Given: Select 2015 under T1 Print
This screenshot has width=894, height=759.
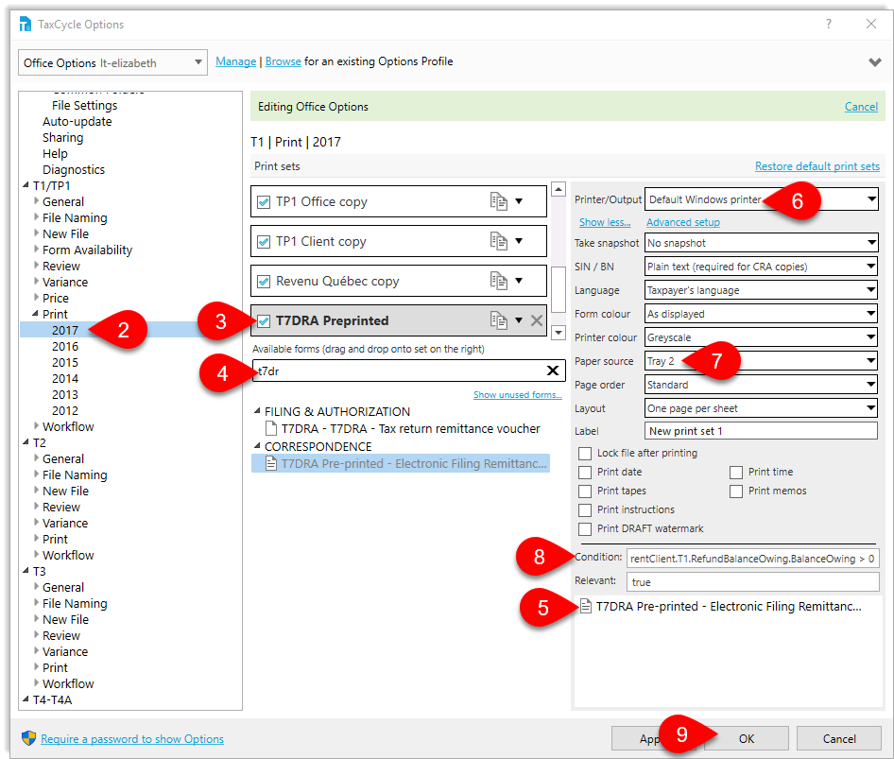Looking at the screenshot, I should [x=65, y=362].
